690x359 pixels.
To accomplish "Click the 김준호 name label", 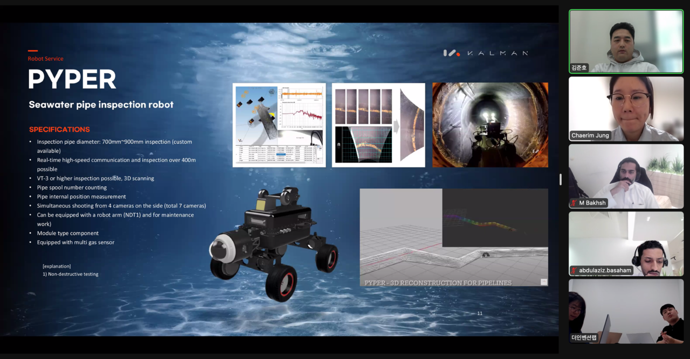I will click(579, 68).
